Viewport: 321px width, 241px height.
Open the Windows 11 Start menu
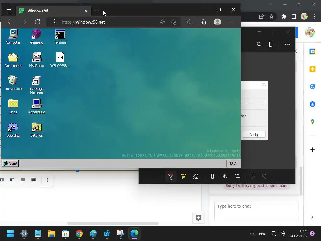[x=10, y=233]
